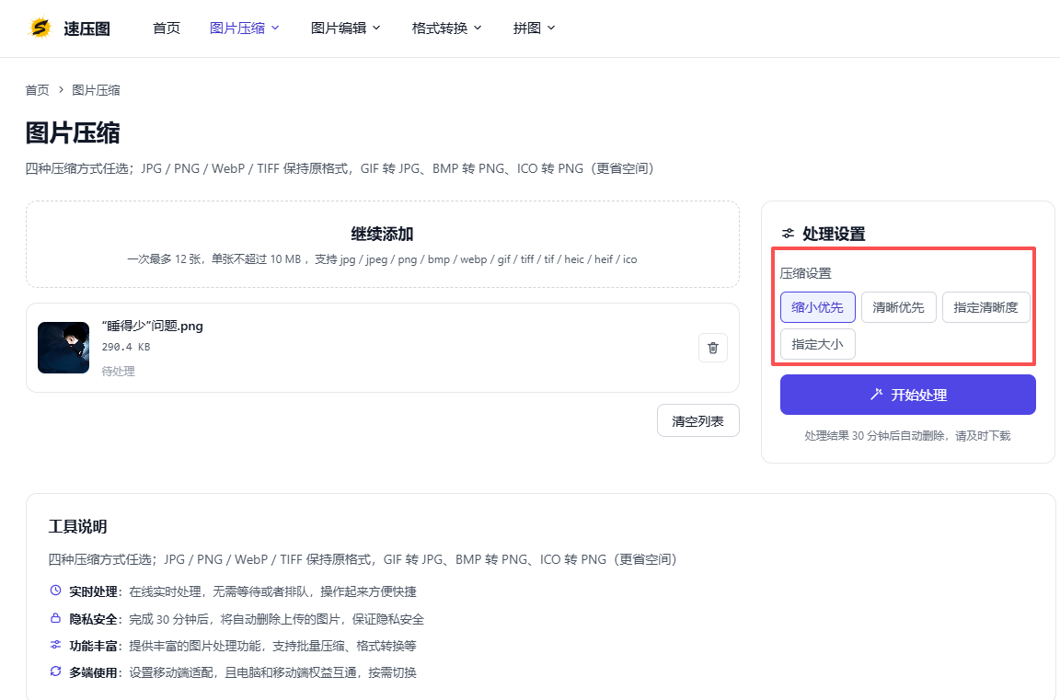The width and height of the screenshot is (1060, 700).
Task: Click the 图片压缩 page title
Action: click(x=73, y=132)
